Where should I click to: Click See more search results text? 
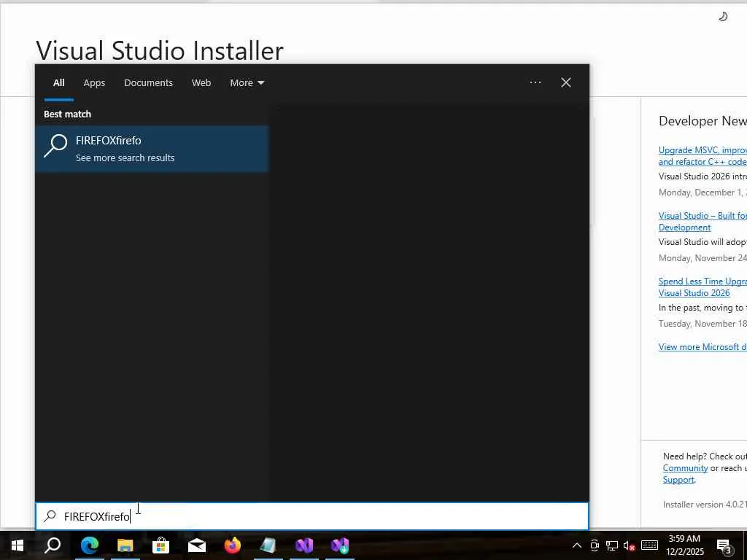(125, 157)
